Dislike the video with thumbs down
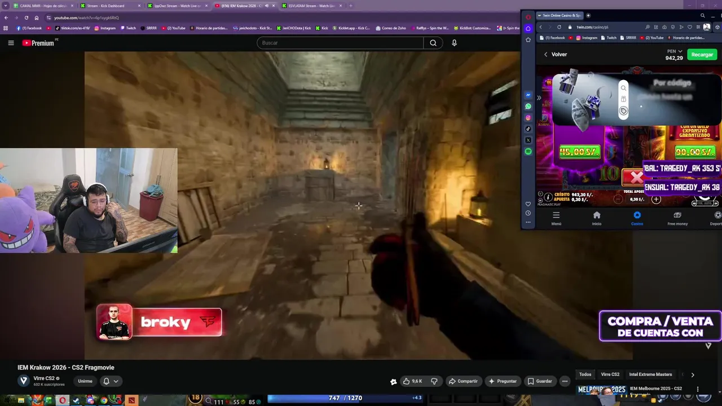 pyautogui.click(x=434, y=381)
